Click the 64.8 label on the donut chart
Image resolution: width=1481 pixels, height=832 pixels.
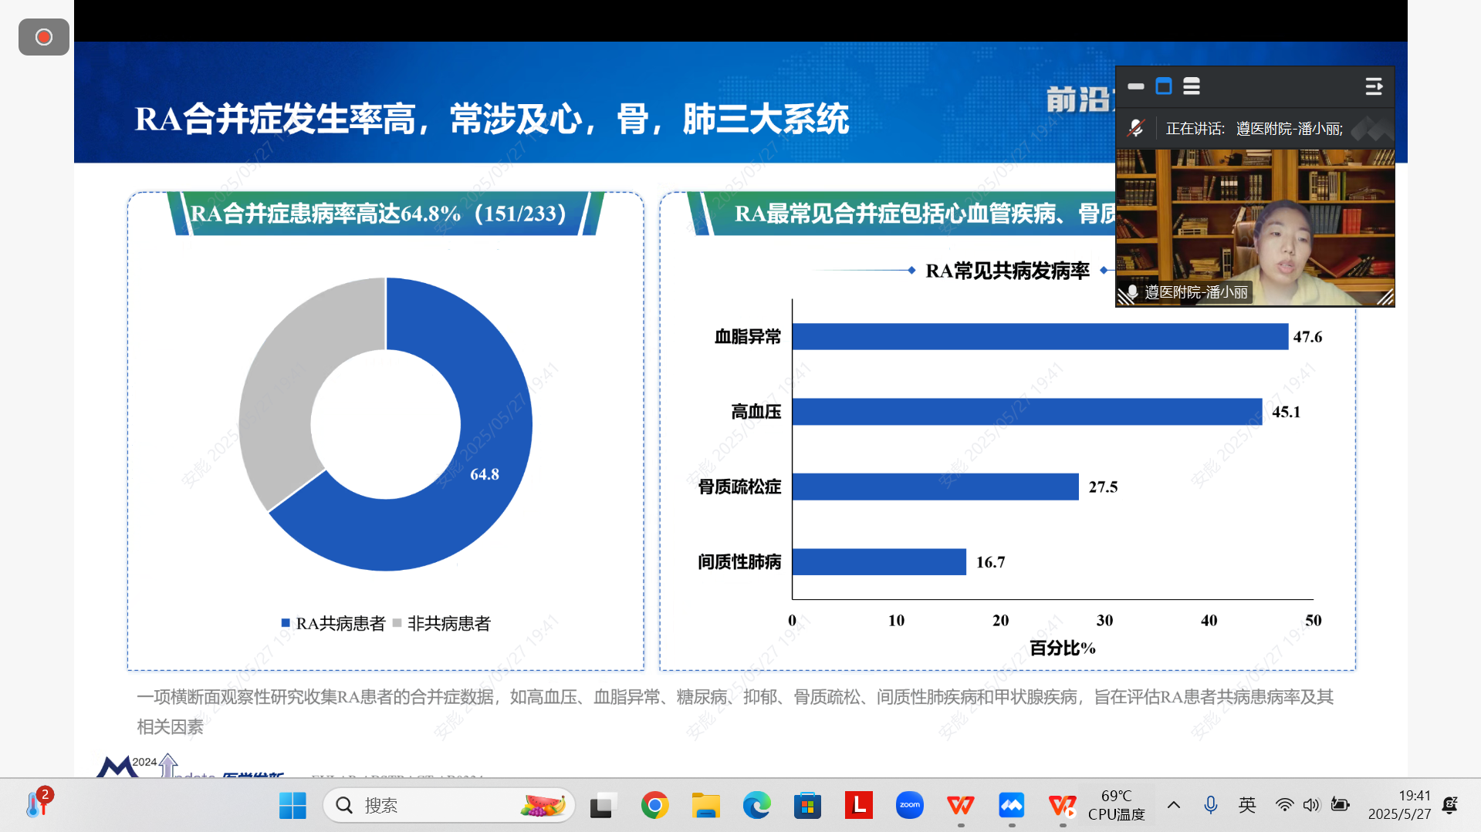point(485,474)
